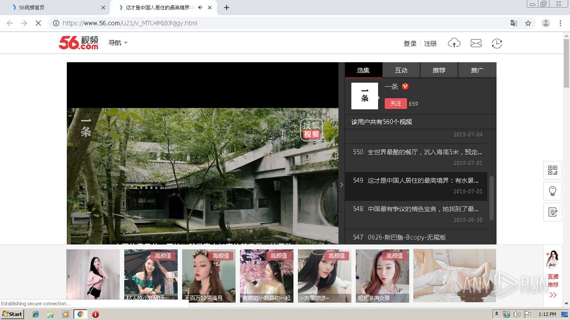The height and width of the screenshot is (320, 570).
Task: Open the 一条 channel name link
Action: pos(391,87)
